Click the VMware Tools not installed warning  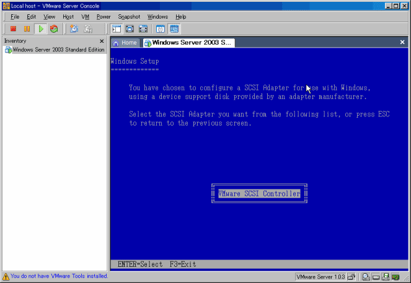click(60, 276)
